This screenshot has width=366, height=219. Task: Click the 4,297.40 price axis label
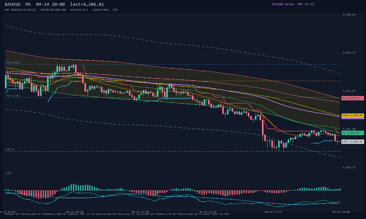tap(349, 129)
